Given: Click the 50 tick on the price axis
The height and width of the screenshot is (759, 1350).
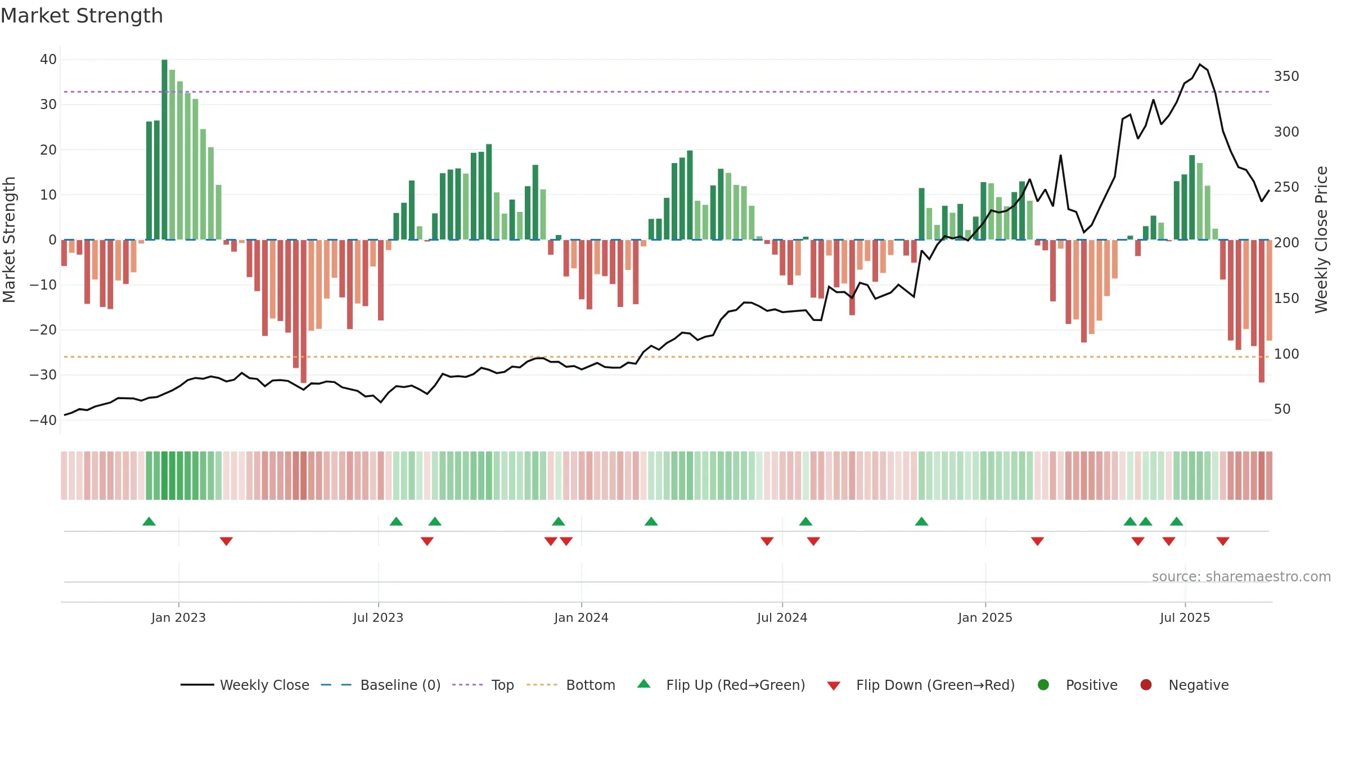Looking at the screenshot, I should (x=1282, y=409).
